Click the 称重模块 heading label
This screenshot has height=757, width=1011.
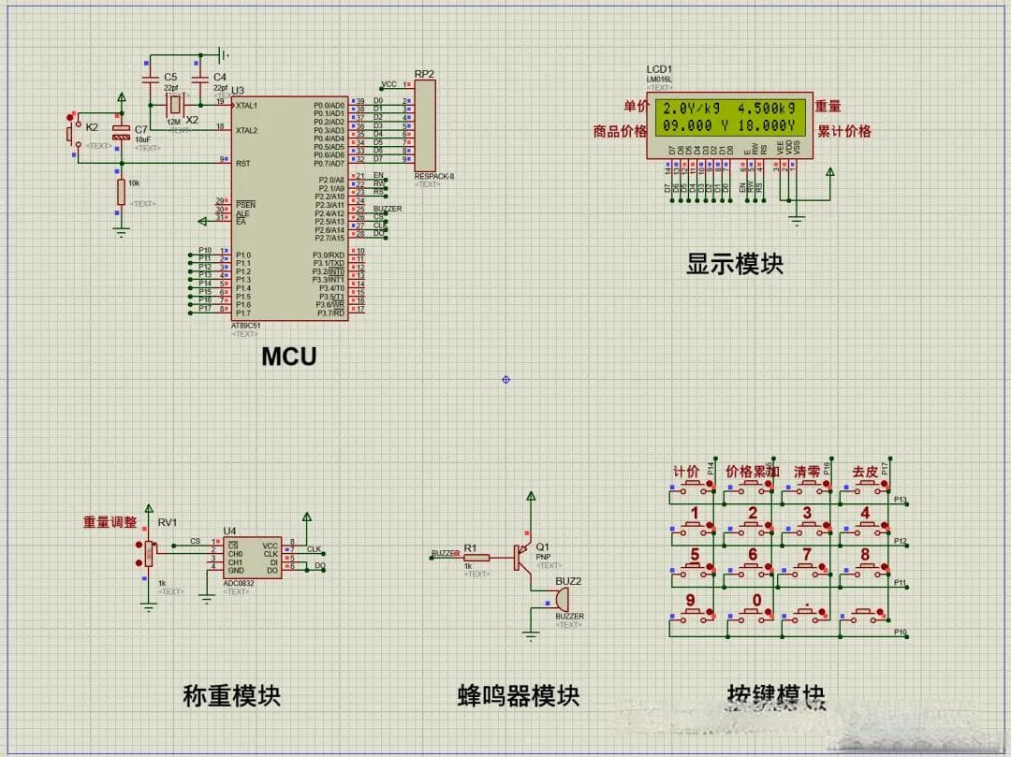pyautogui.click(x=231, y=696)
